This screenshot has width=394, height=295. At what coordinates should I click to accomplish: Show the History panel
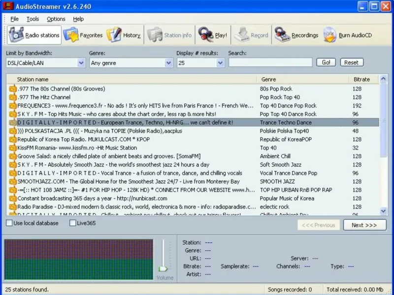click(x=124, y=35)
